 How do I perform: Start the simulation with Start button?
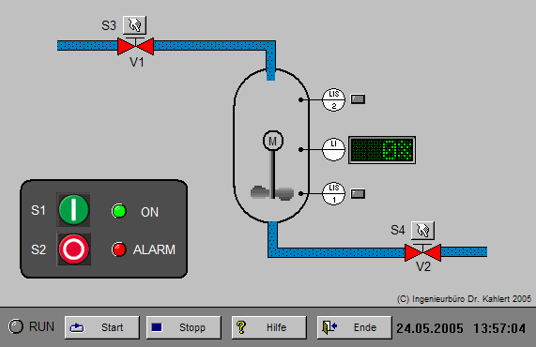click(x=102, y=327)
